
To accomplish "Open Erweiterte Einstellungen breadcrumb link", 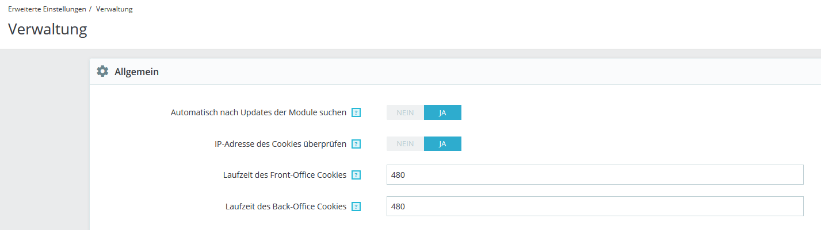I will point(47,9).
